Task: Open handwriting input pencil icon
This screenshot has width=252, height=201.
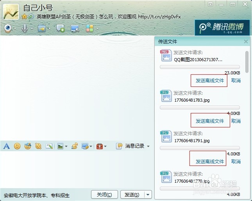Action: point(49,146)
